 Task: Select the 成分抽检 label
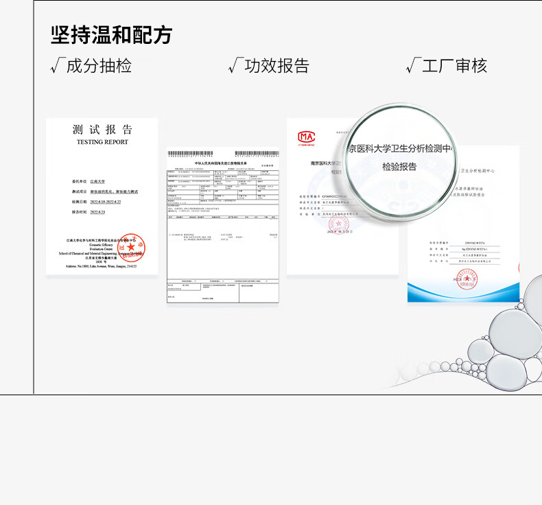(99, 66)
